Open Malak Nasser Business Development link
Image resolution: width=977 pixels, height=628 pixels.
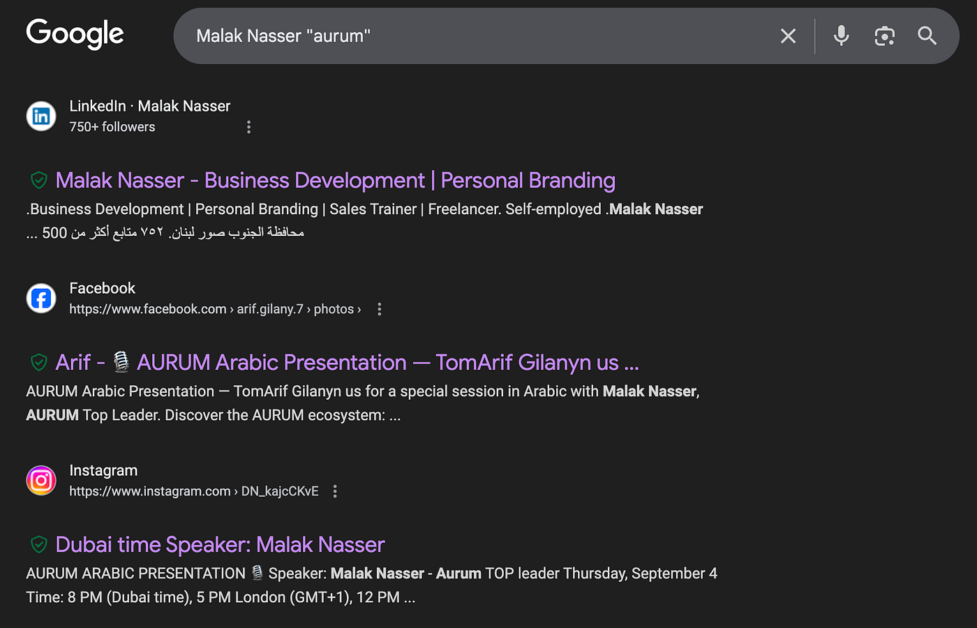click(336, 181)
